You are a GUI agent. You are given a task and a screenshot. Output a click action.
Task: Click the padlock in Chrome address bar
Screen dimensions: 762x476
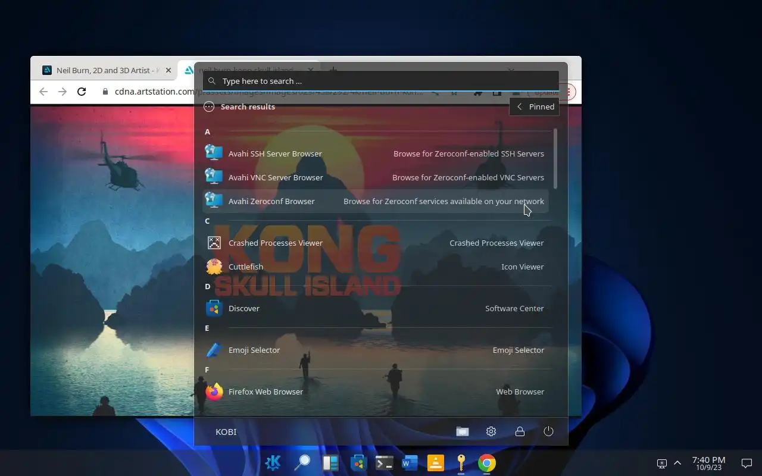[x=105, y=92]
